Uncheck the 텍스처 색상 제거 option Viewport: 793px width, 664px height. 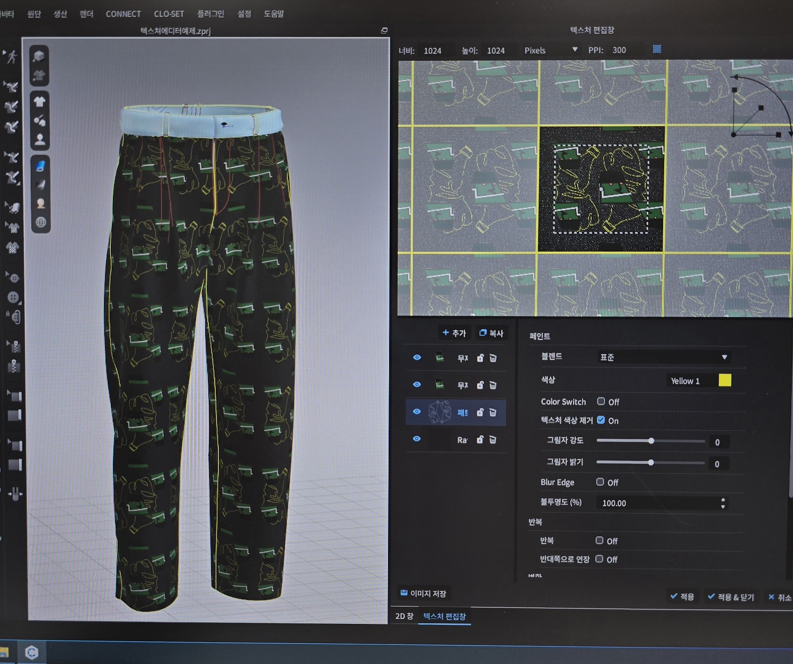click(x=601, y=420)
